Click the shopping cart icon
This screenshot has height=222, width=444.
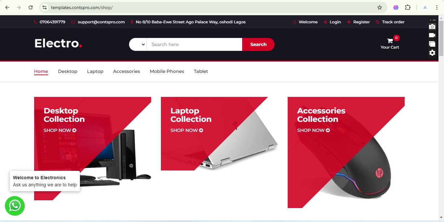click(x=390, y=41)
